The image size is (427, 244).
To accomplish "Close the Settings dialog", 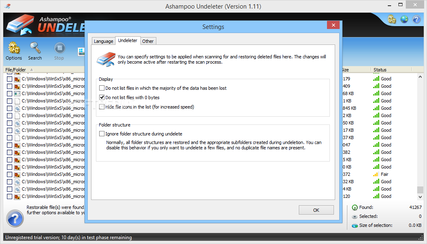I will [334, 25].
